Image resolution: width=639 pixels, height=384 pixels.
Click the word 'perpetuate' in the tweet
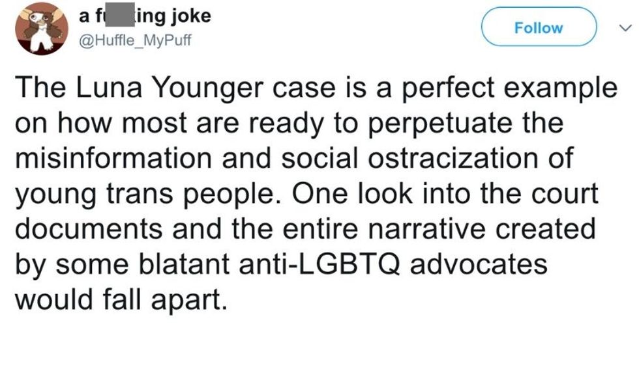click(441, 124)
